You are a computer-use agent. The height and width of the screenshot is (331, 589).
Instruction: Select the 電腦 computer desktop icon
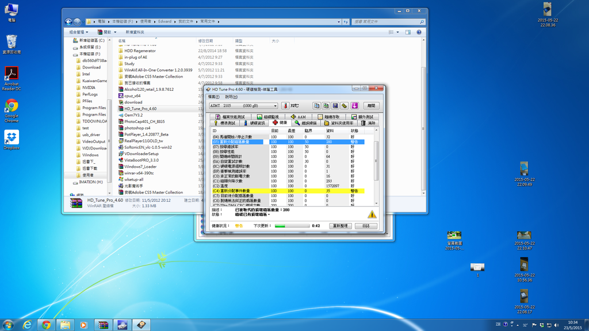[x=12, y=13]
